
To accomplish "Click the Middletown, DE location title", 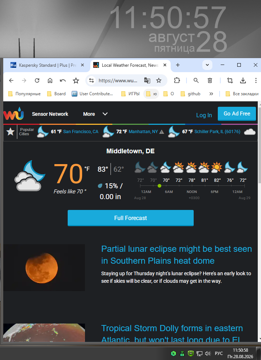I will 130,151.
